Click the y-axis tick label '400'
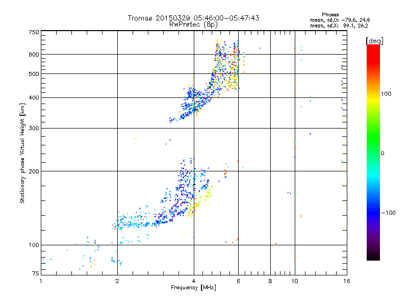This screenshot has height=306, width=408. coord(34,98)
